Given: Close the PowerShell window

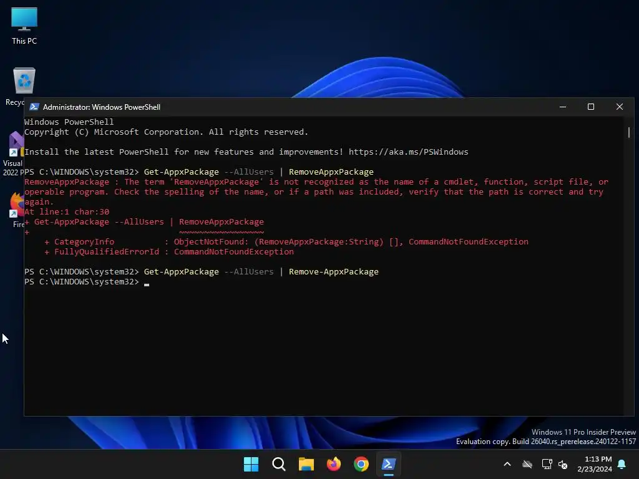Looking at the screenshot, I should point(620,107).
